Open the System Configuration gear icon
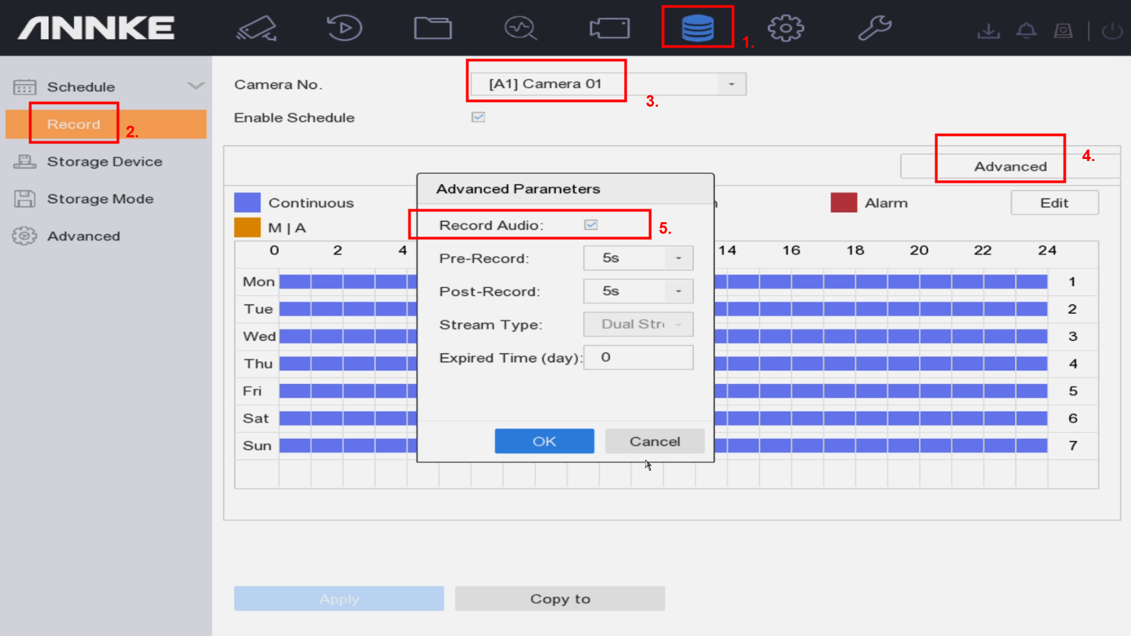 click(785, 28)
